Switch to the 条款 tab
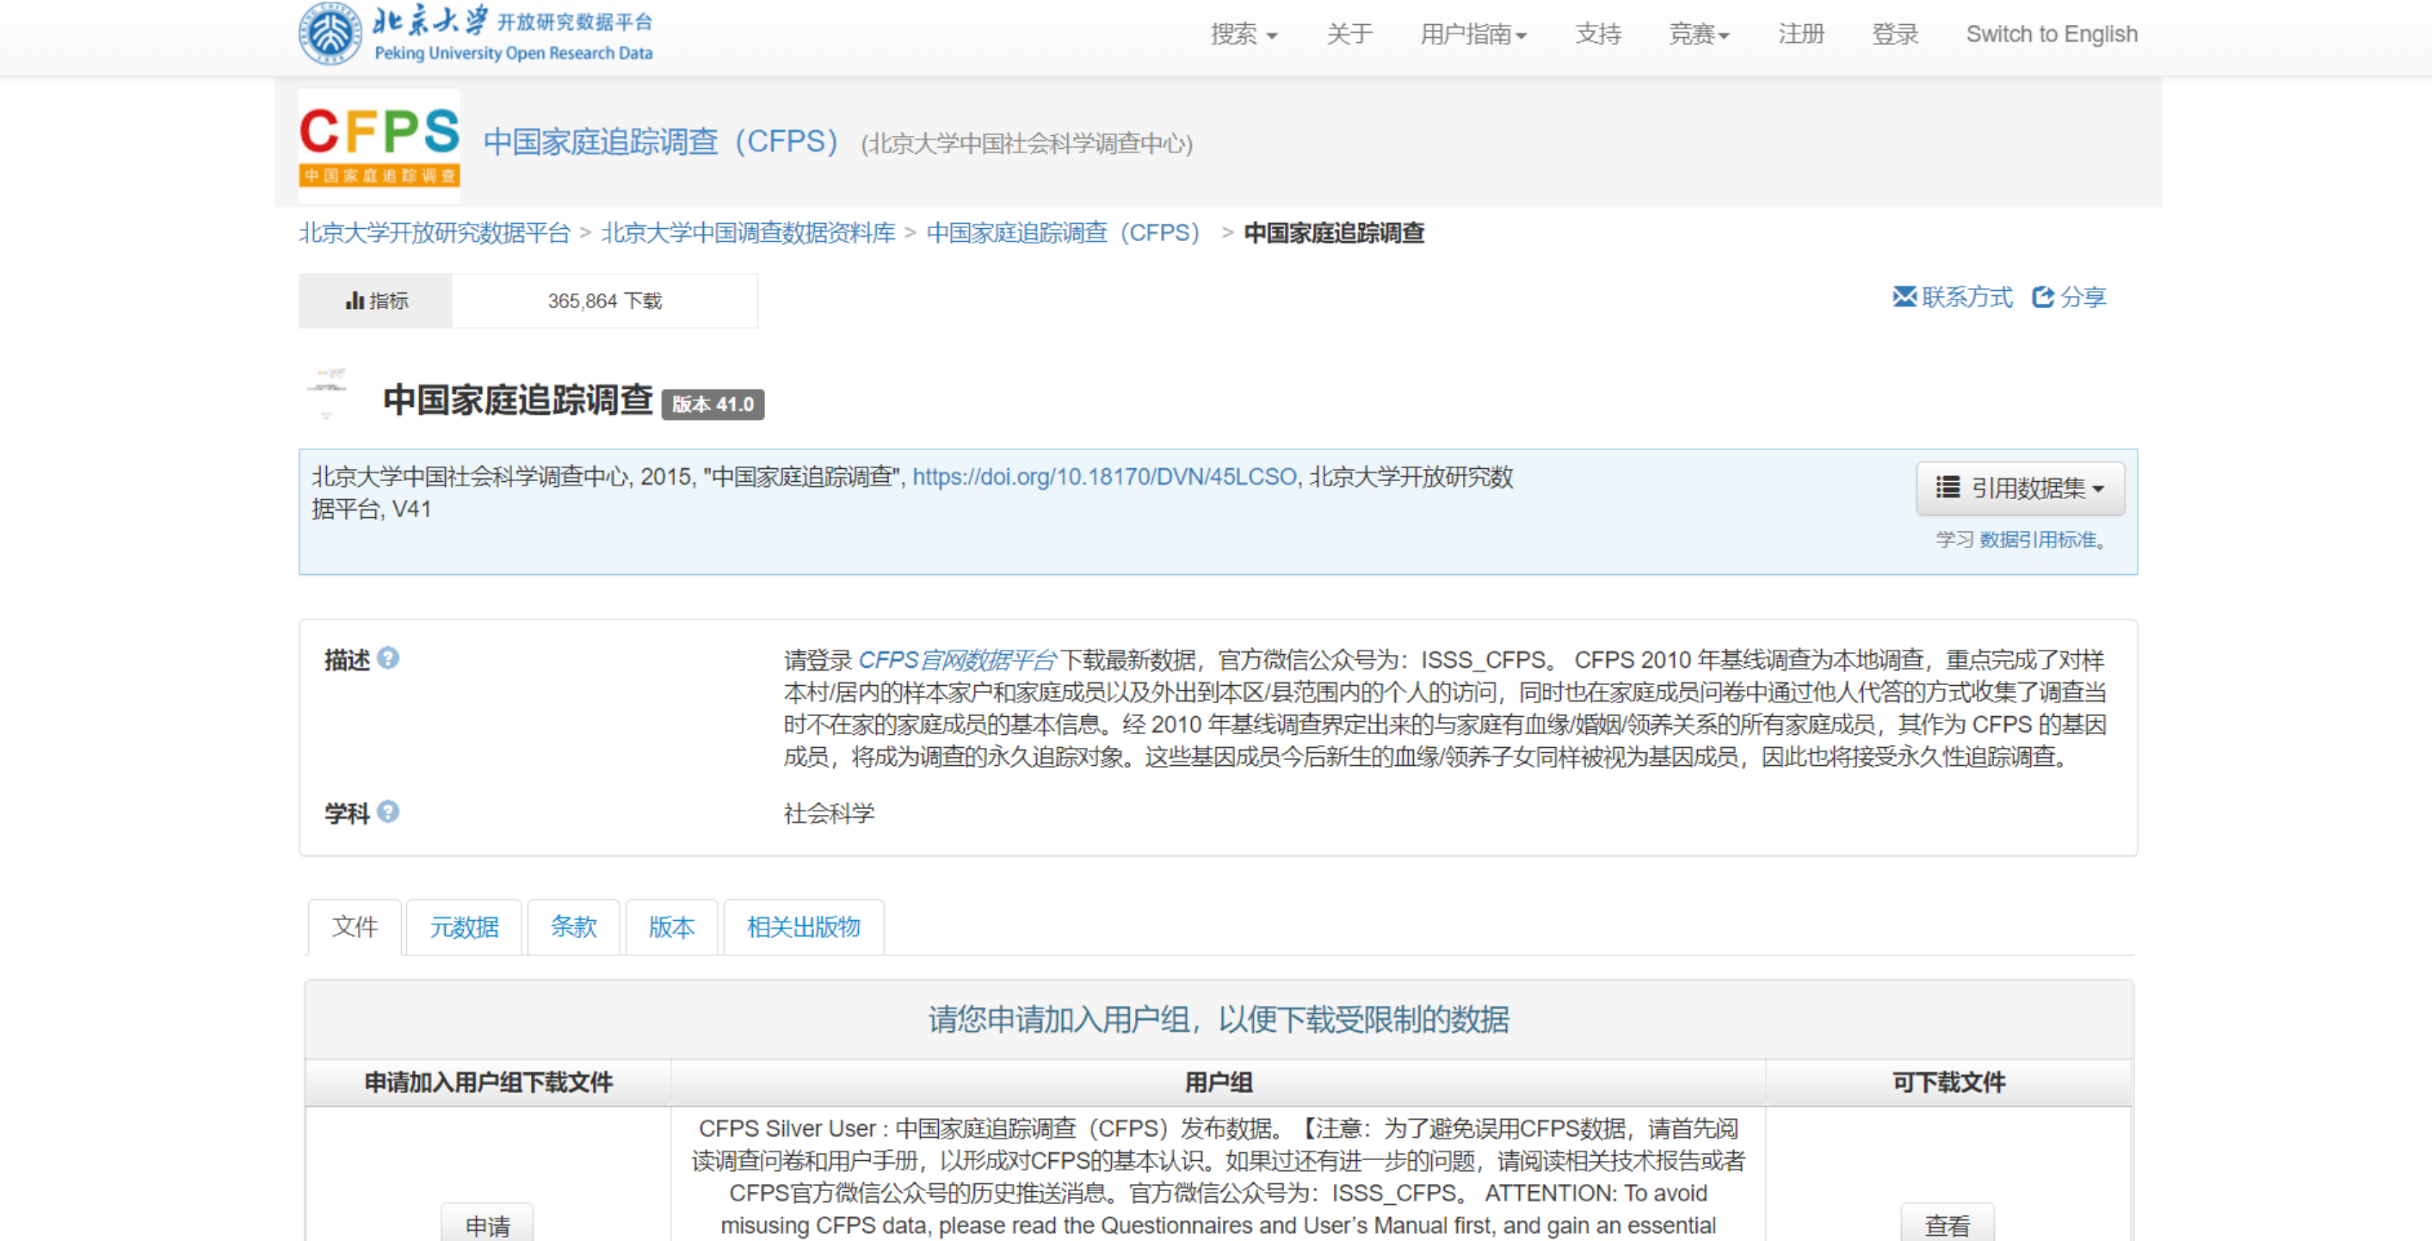 573,927
